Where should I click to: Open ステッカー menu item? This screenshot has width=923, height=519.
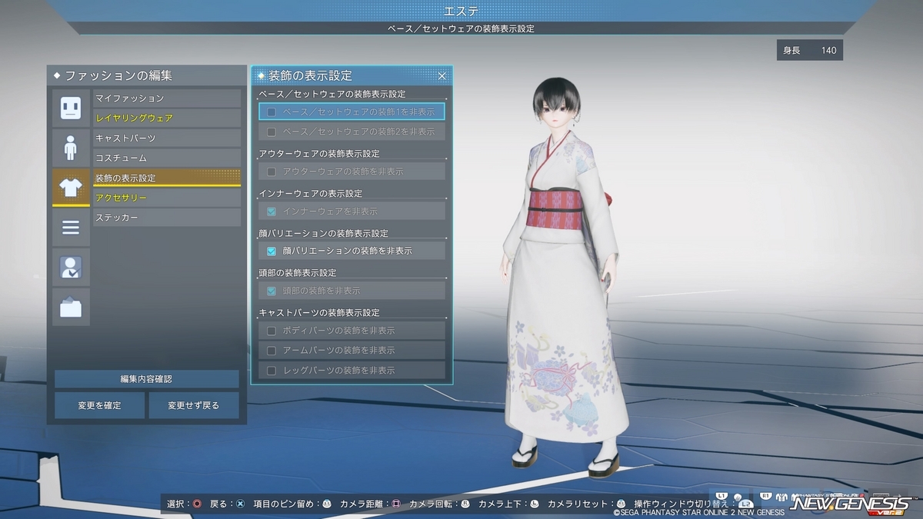point(167,218)
